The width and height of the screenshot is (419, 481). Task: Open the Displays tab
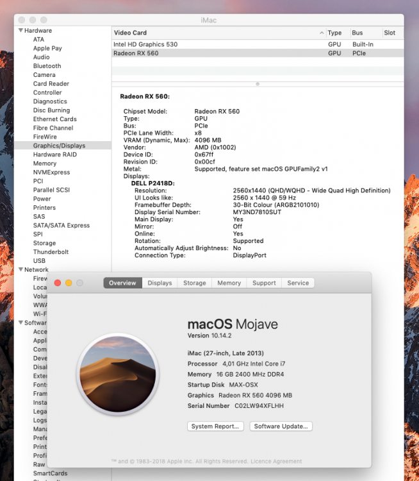(160, 283)
